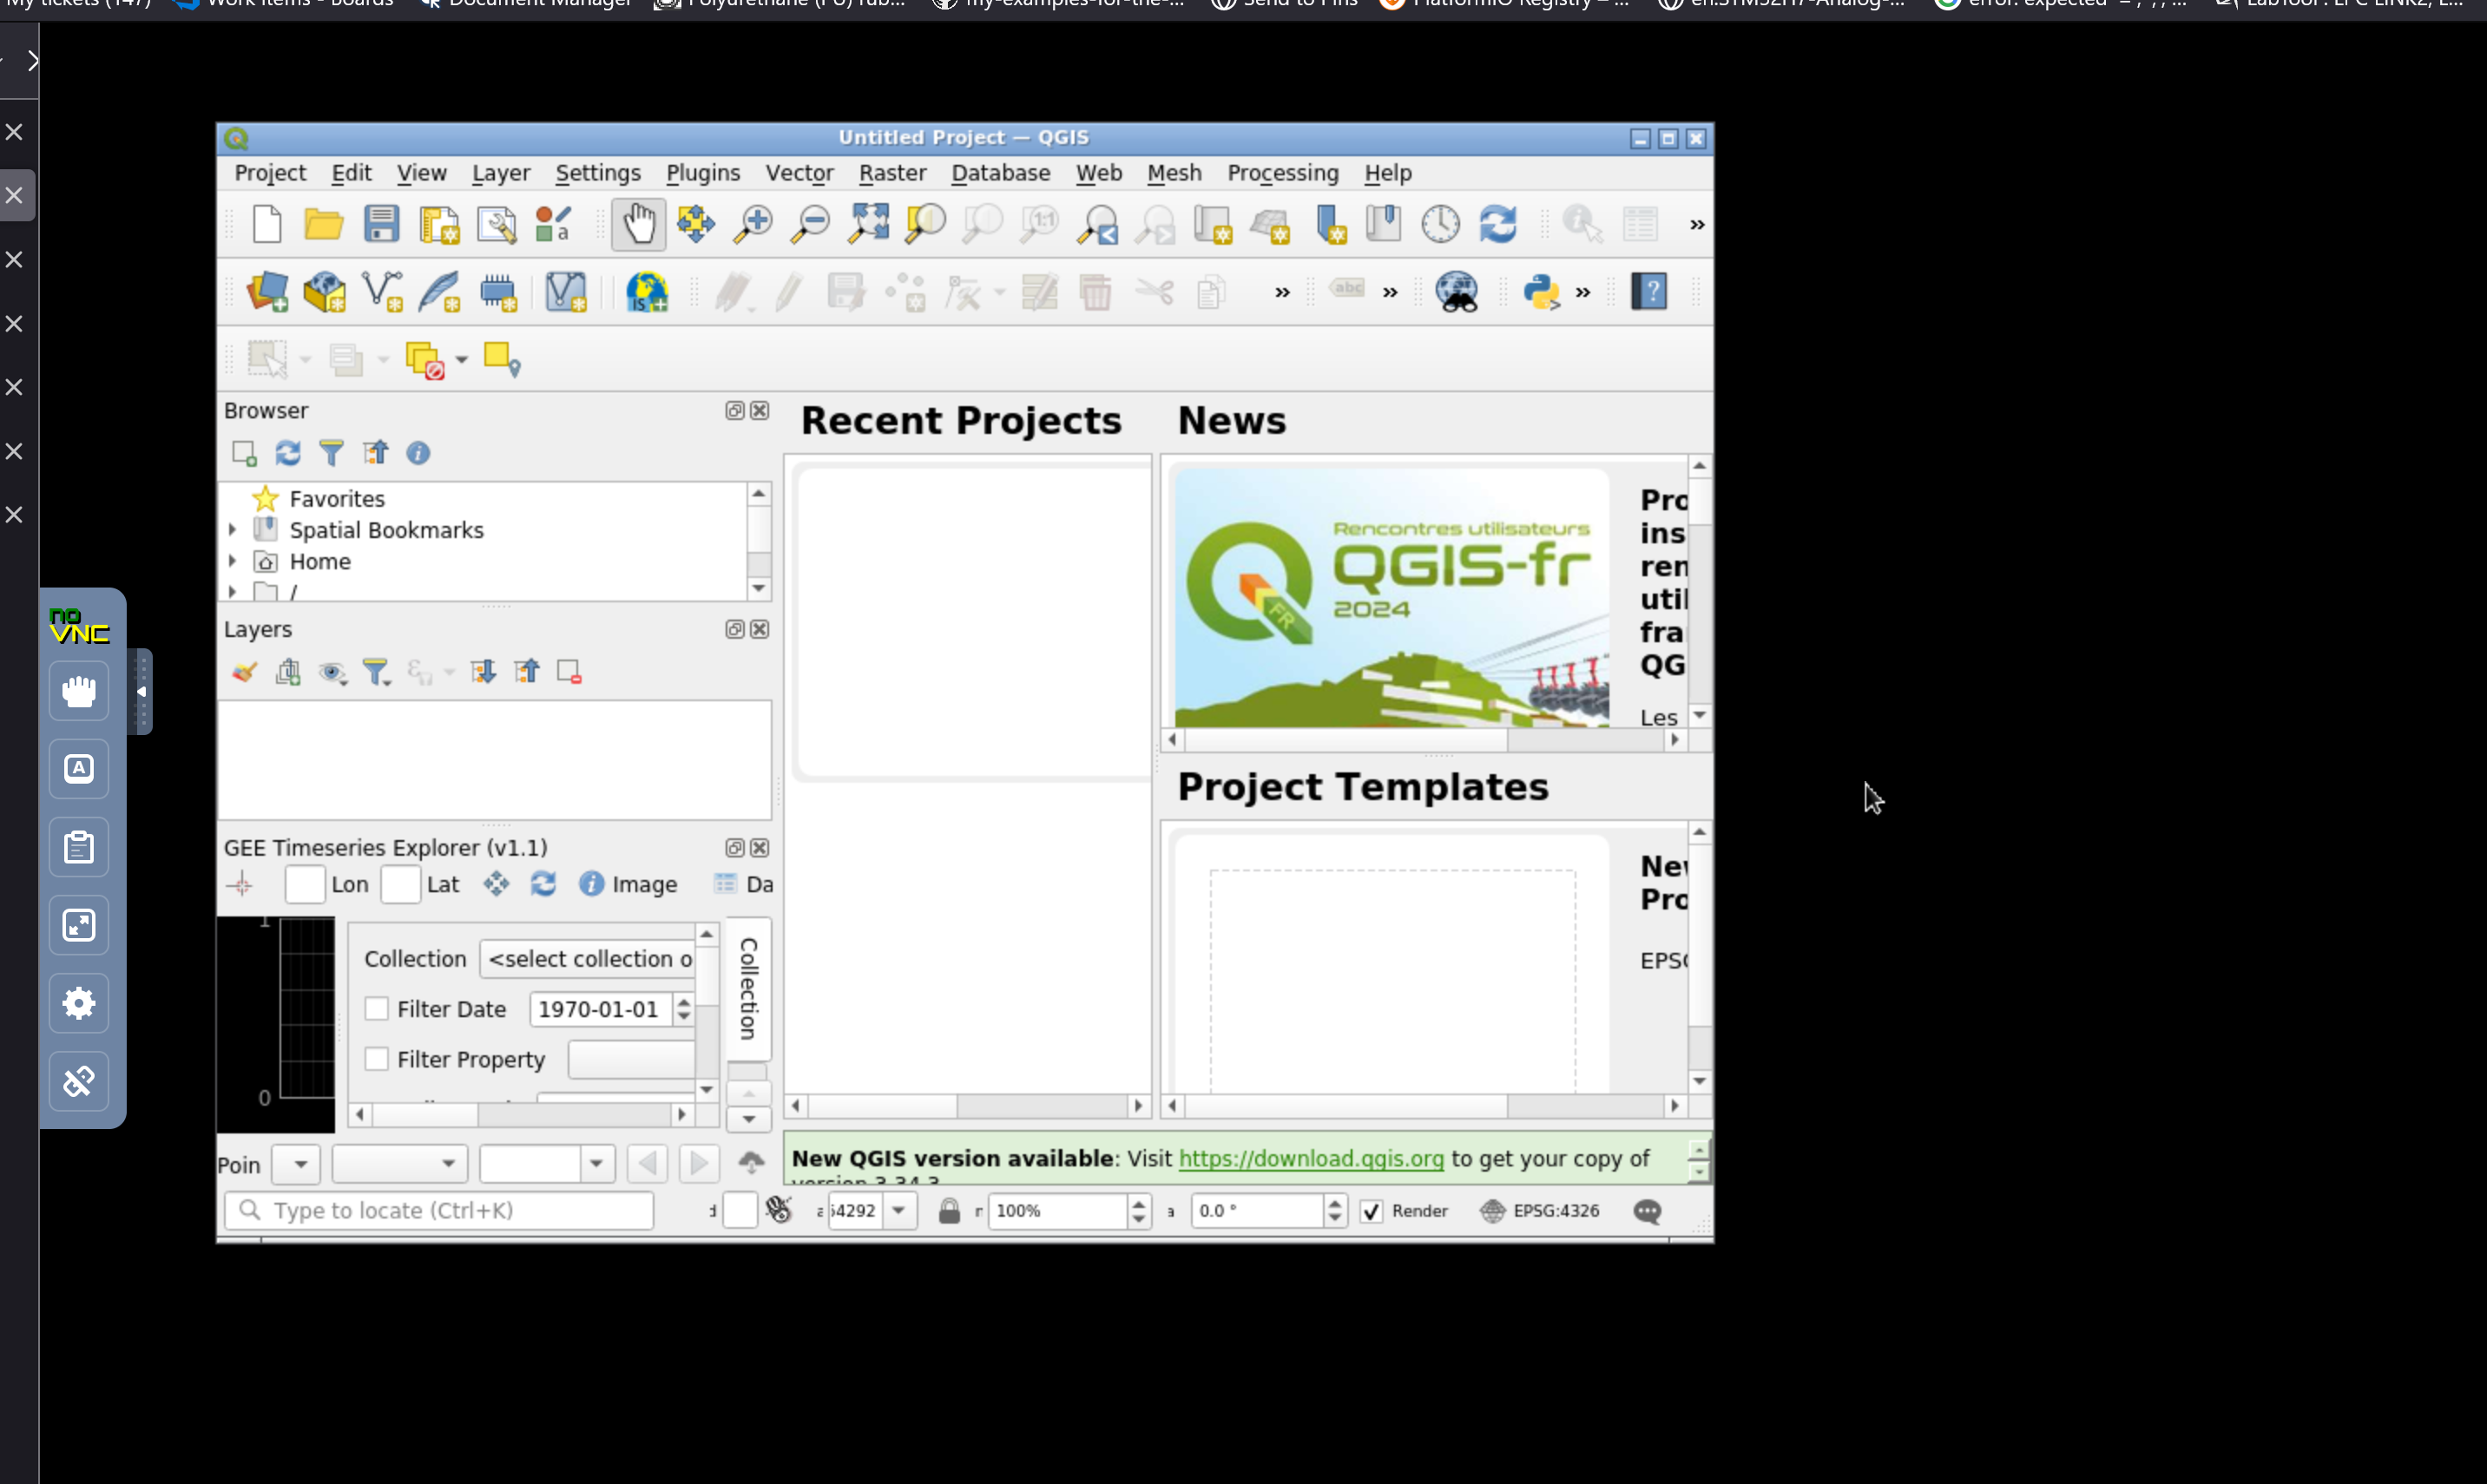This screenshot has width=2487, height=1484.
Task: Open the Processing menu
Action: click(1282, 173)
